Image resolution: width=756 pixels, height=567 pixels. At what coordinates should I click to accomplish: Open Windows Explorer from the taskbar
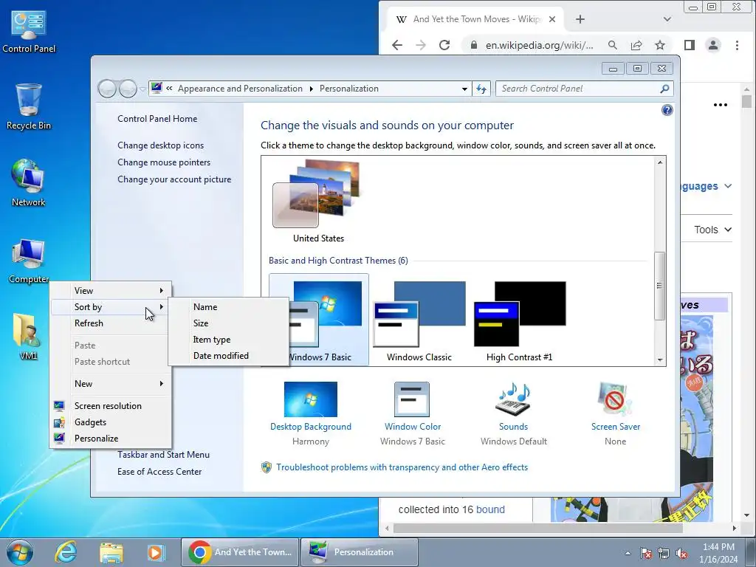point(111,552)
